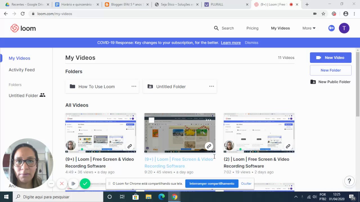Reload the page
The width and height of the screenshot is (360, 202).
pos(22,13)
